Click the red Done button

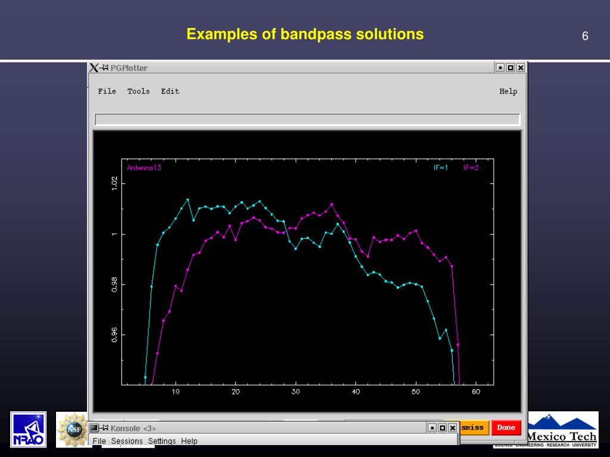coord(506,427)
